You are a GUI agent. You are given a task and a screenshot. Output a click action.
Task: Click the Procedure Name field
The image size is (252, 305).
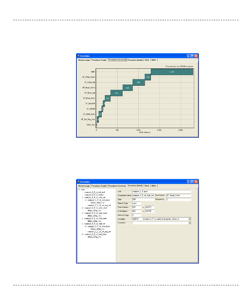point(143,196)
